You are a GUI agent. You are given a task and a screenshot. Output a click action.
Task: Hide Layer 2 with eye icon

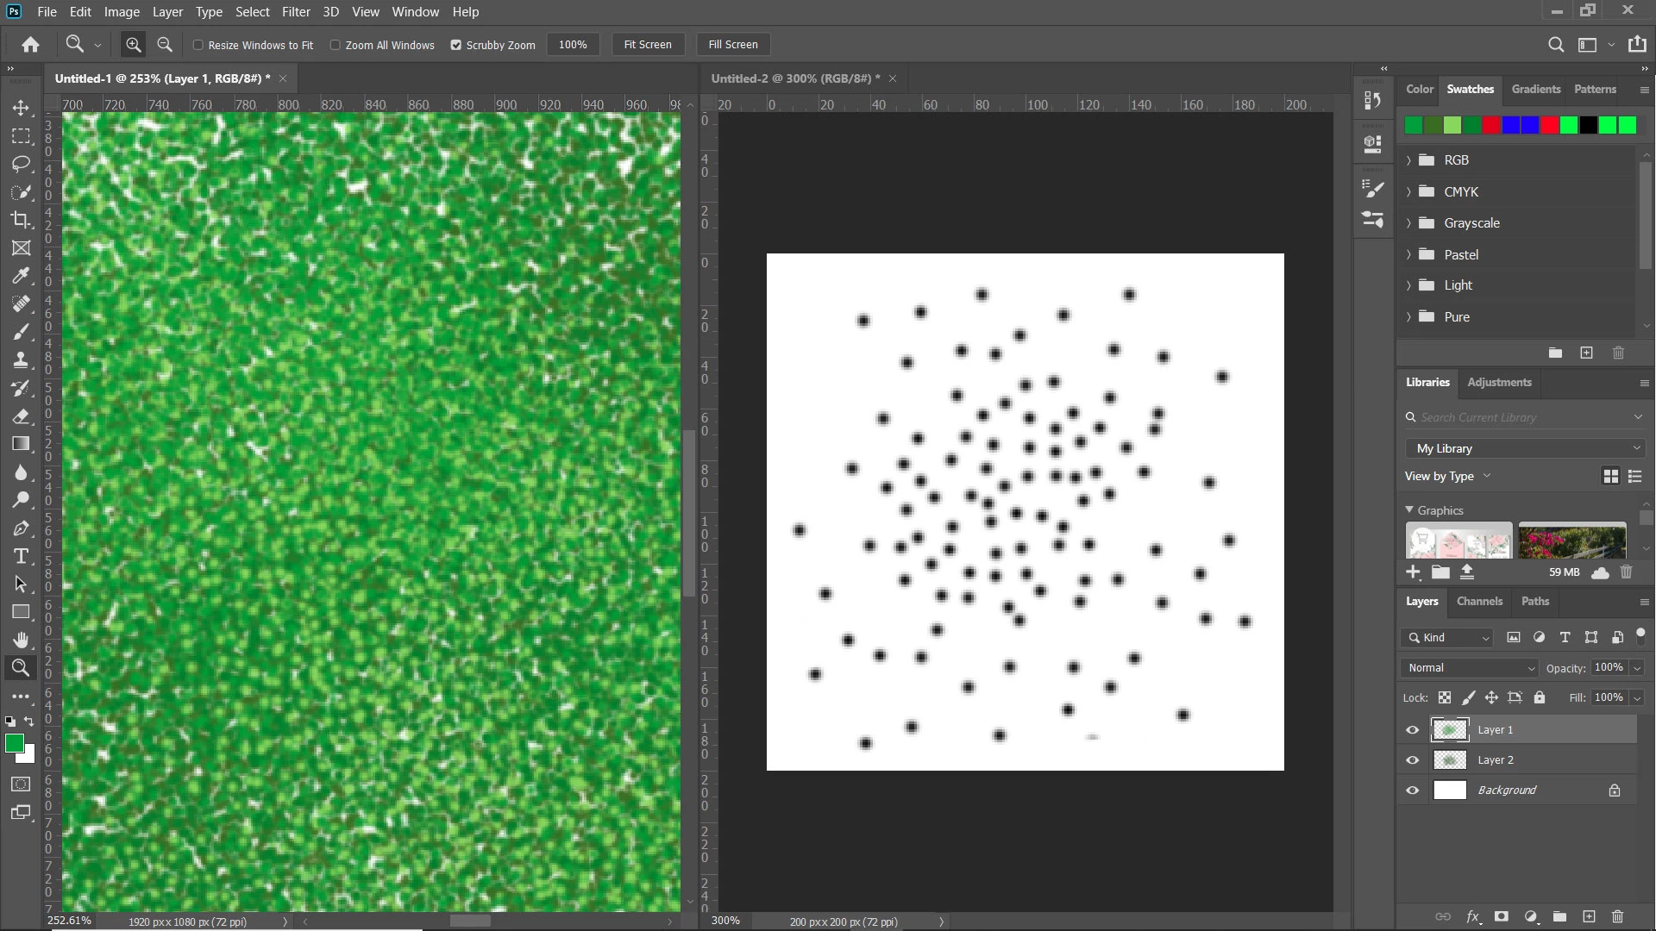coord(1412,760)
